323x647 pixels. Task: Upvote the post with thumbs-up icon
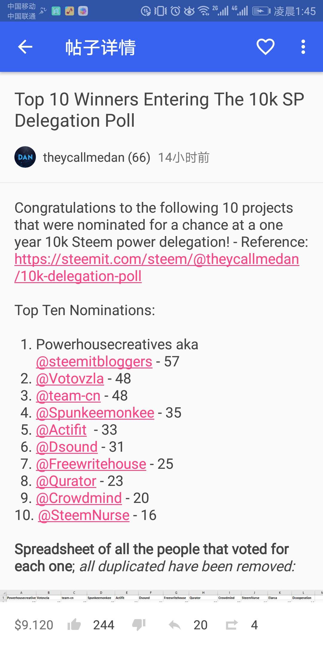click(74, 625)
